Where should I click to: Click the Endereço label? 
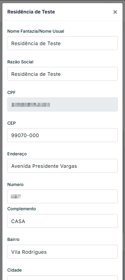tap(17, 154)
